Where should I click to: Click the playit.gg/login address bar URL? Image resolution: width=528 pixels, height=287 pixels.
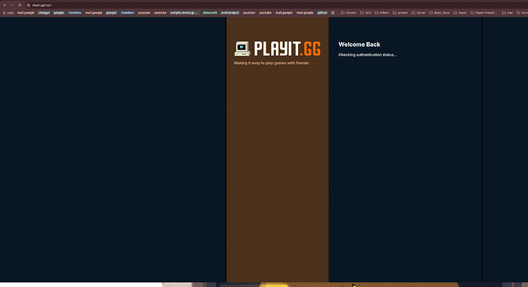point(42,5)
